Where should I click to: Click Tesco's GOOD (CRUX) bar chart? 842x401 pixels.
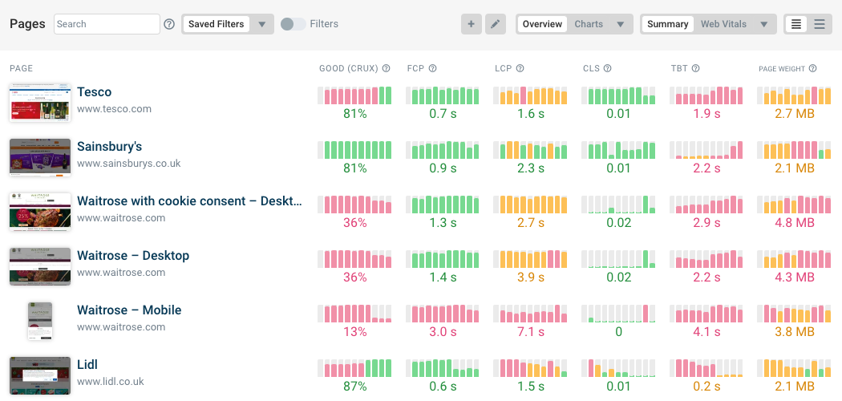(x=354, y=95)
